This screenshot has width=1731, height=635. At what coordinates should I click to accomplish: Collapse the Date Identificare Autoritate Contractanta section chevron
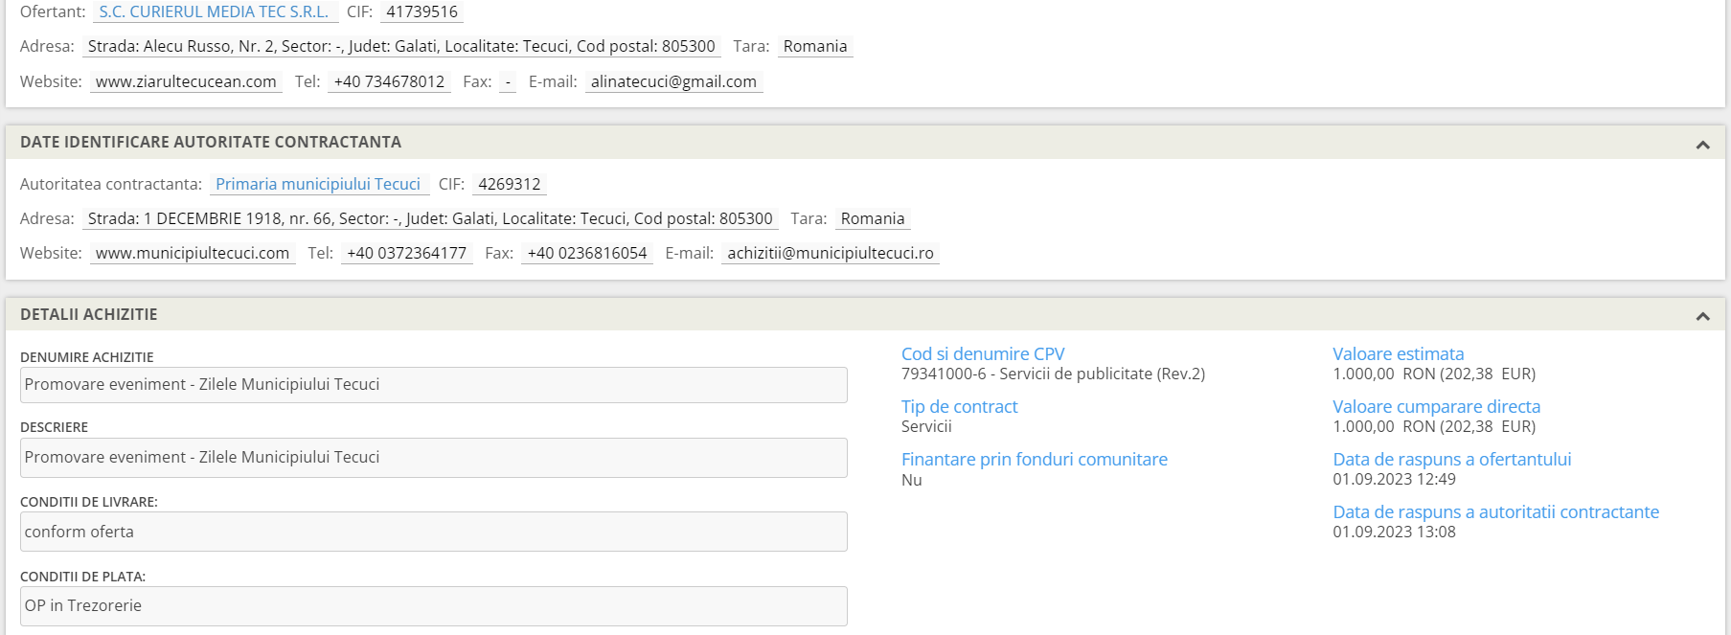(x=1702, y=145)
